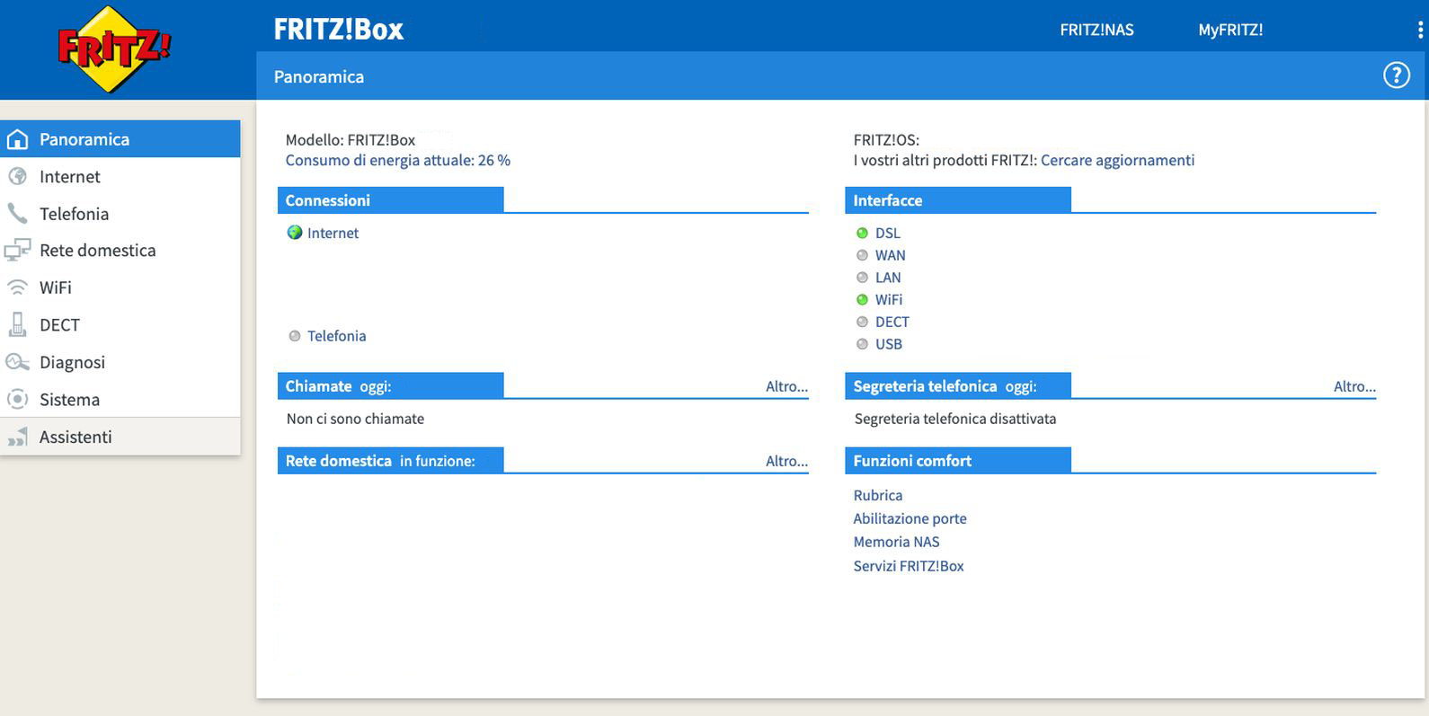Viewport: 1429px width, 716px height.
Task: Go to MyFRITZ! in the header
Action: point(1230,30)
